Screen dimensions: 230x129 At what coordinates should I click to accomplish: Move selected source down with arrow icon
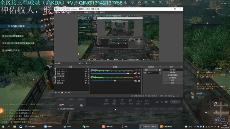(x=69, y=93)
